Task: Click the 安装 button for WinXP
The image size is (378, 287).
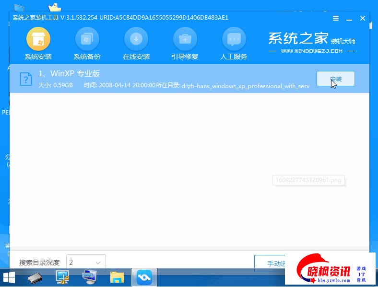Action: click(335, 79)
